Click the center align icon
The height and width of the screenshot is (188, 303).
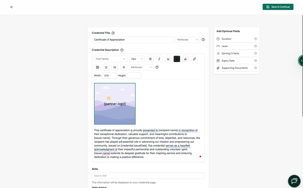coord(106,67)
